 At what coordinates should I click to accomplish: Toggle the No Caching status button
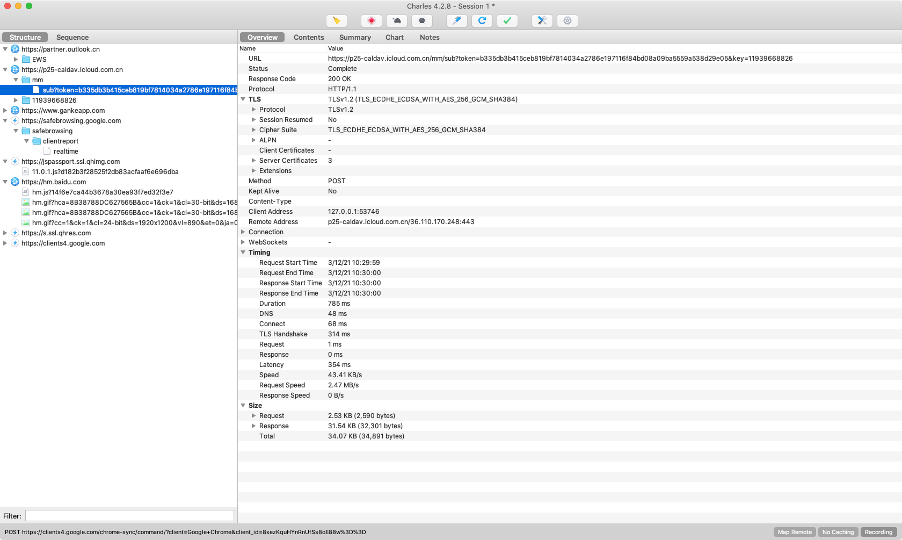point(838,532)
